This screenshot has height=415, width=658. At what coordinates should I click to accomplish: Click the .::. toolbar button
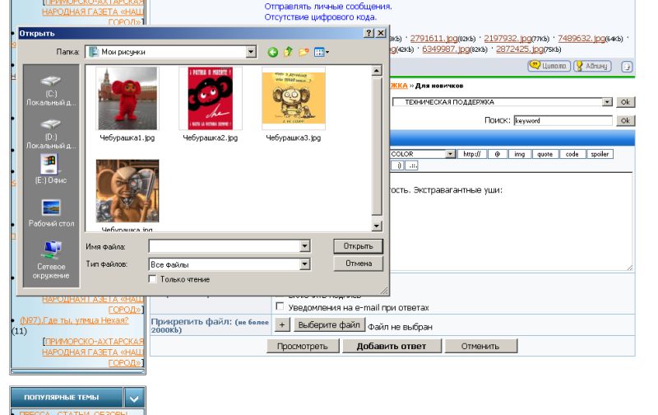point(412,166)
